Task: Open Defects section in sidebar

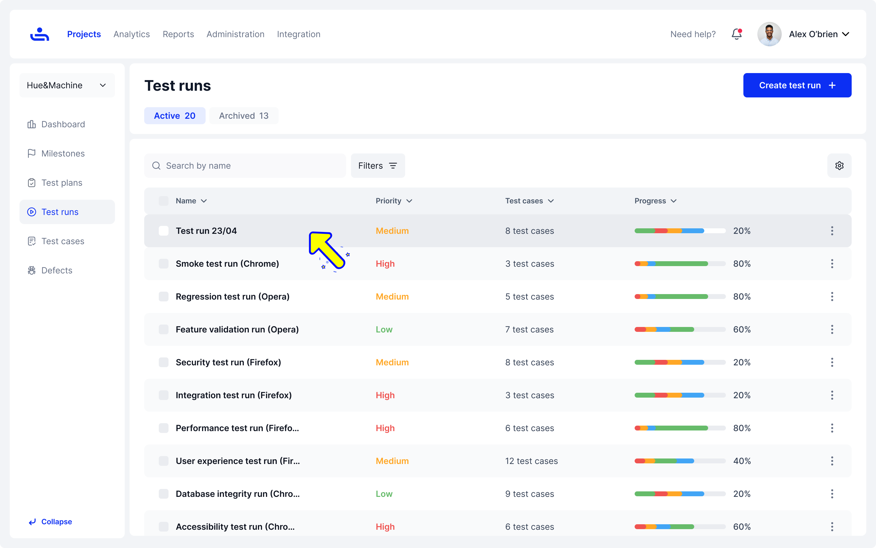Action: click(57, 270)
